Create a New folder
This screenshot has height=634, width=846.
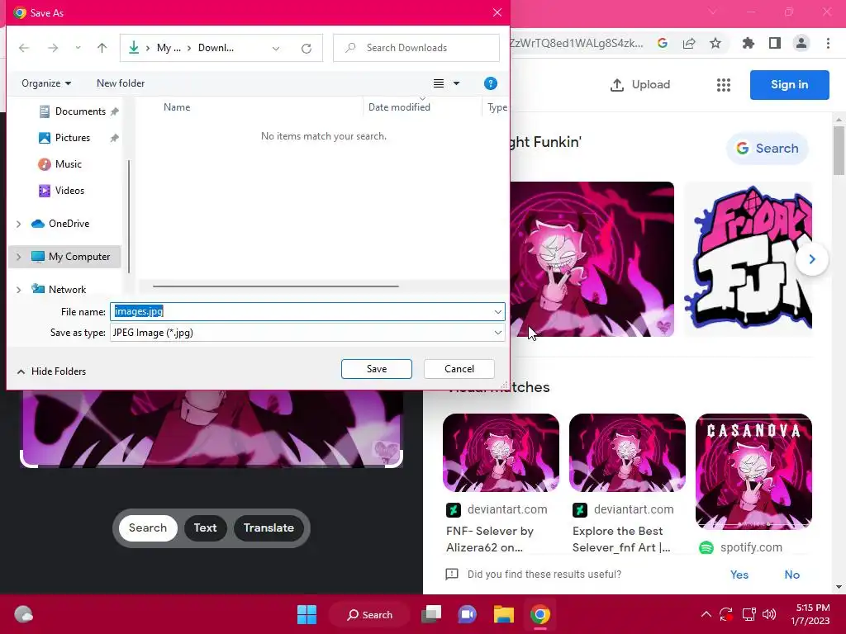(x=121, y=83)
